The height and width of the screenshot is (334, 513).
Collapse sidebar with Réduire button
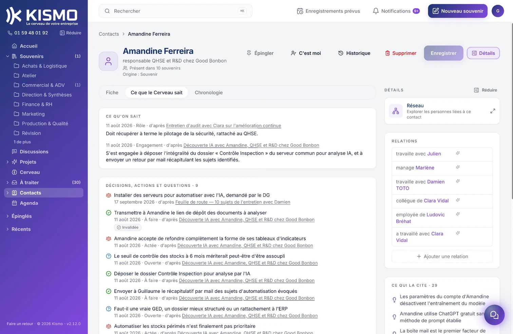(71, 33)
